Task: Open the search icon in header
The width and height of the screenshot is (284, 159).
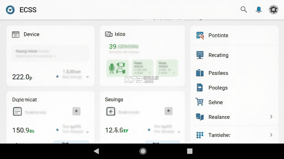Action: pyautogui.click(x=244, y=9)
